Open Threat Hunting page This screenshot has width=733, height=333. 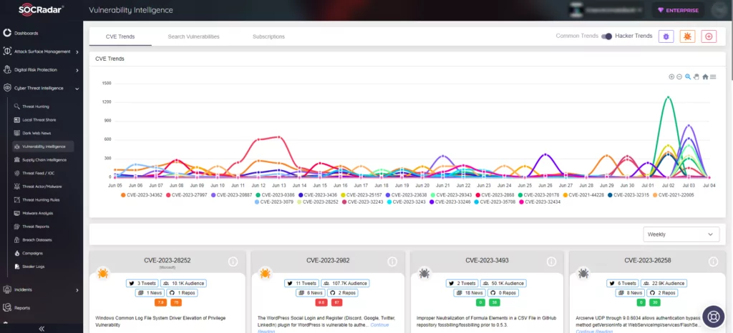pos(36,106)
